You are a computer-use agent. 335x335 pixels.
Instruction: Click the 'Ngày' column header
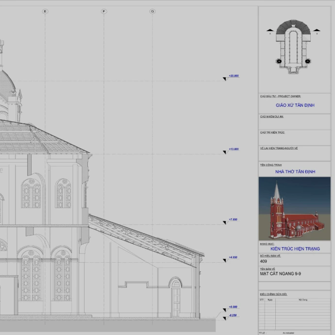pyautogui.click(x=270, y=300)
